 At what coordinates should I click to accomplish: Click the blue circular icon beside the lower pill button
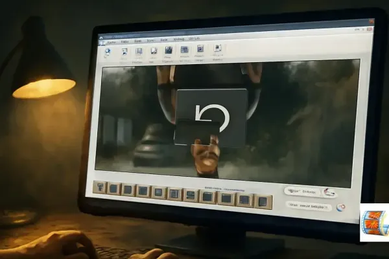click(341, 207)
